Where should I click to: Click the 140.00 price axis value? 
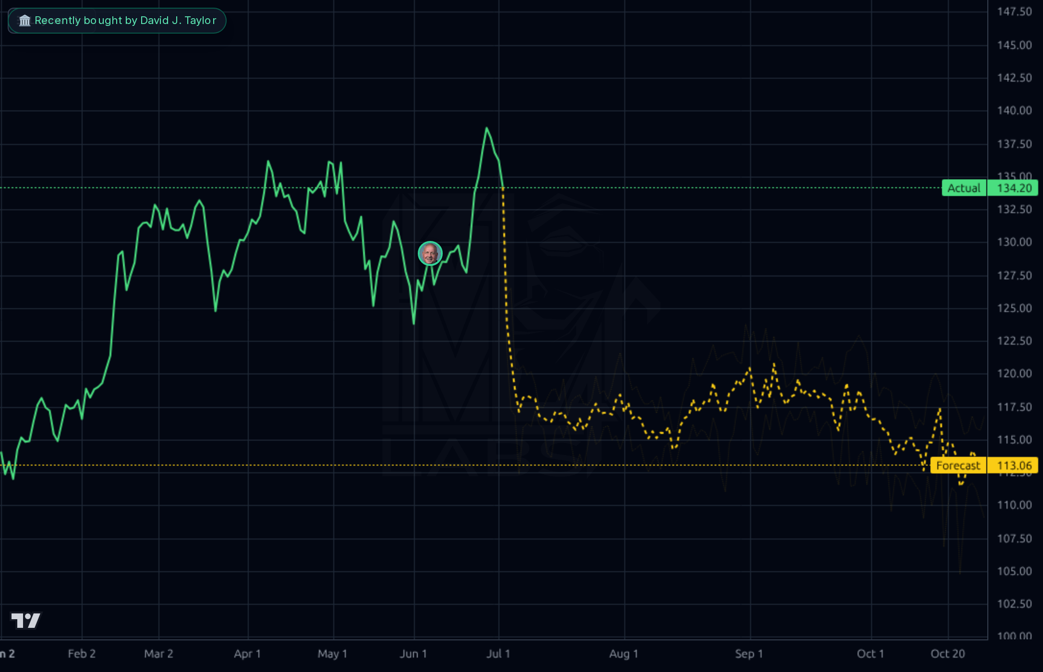[1014, 110]
